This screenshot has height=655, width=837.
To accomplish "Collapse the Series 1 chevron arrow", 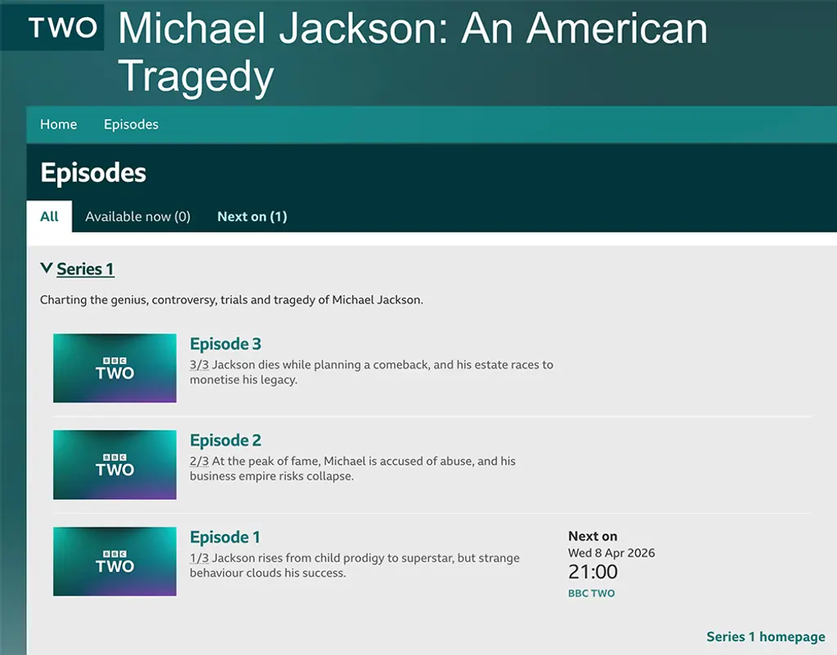I will 47,268.
